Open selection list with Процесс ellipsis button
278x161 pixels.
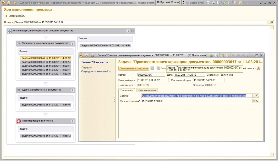[x=269, y=22]
